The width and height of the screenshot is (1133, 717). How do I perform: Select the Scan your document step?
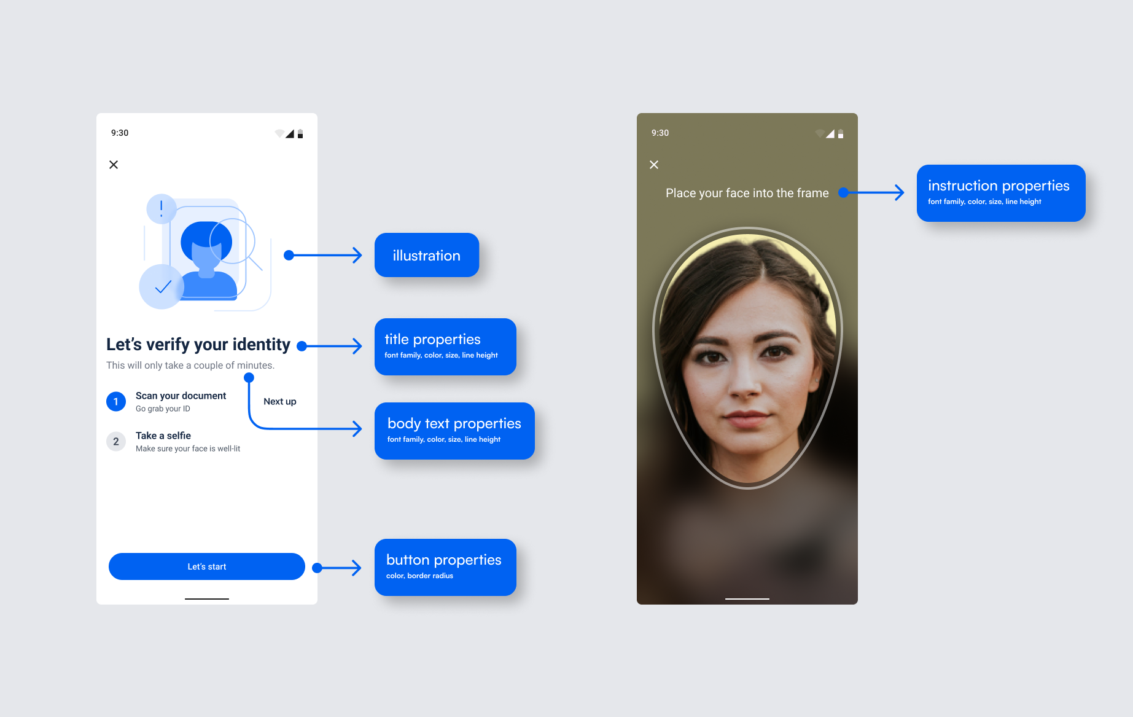pos(181,396)
